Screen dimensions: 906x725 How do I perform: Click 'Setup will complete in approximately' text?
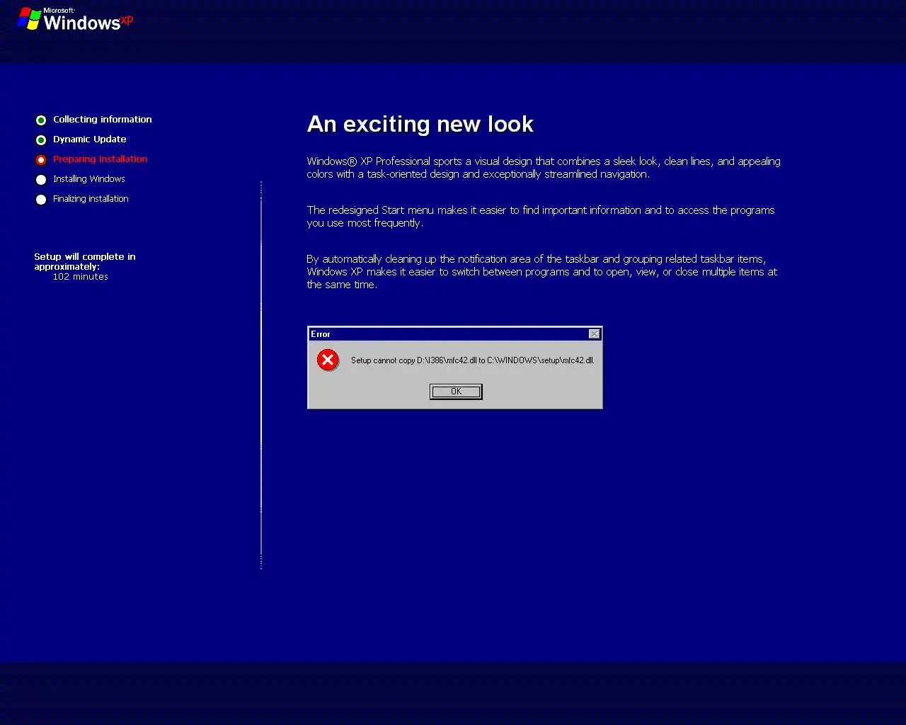tap(85, 262)
